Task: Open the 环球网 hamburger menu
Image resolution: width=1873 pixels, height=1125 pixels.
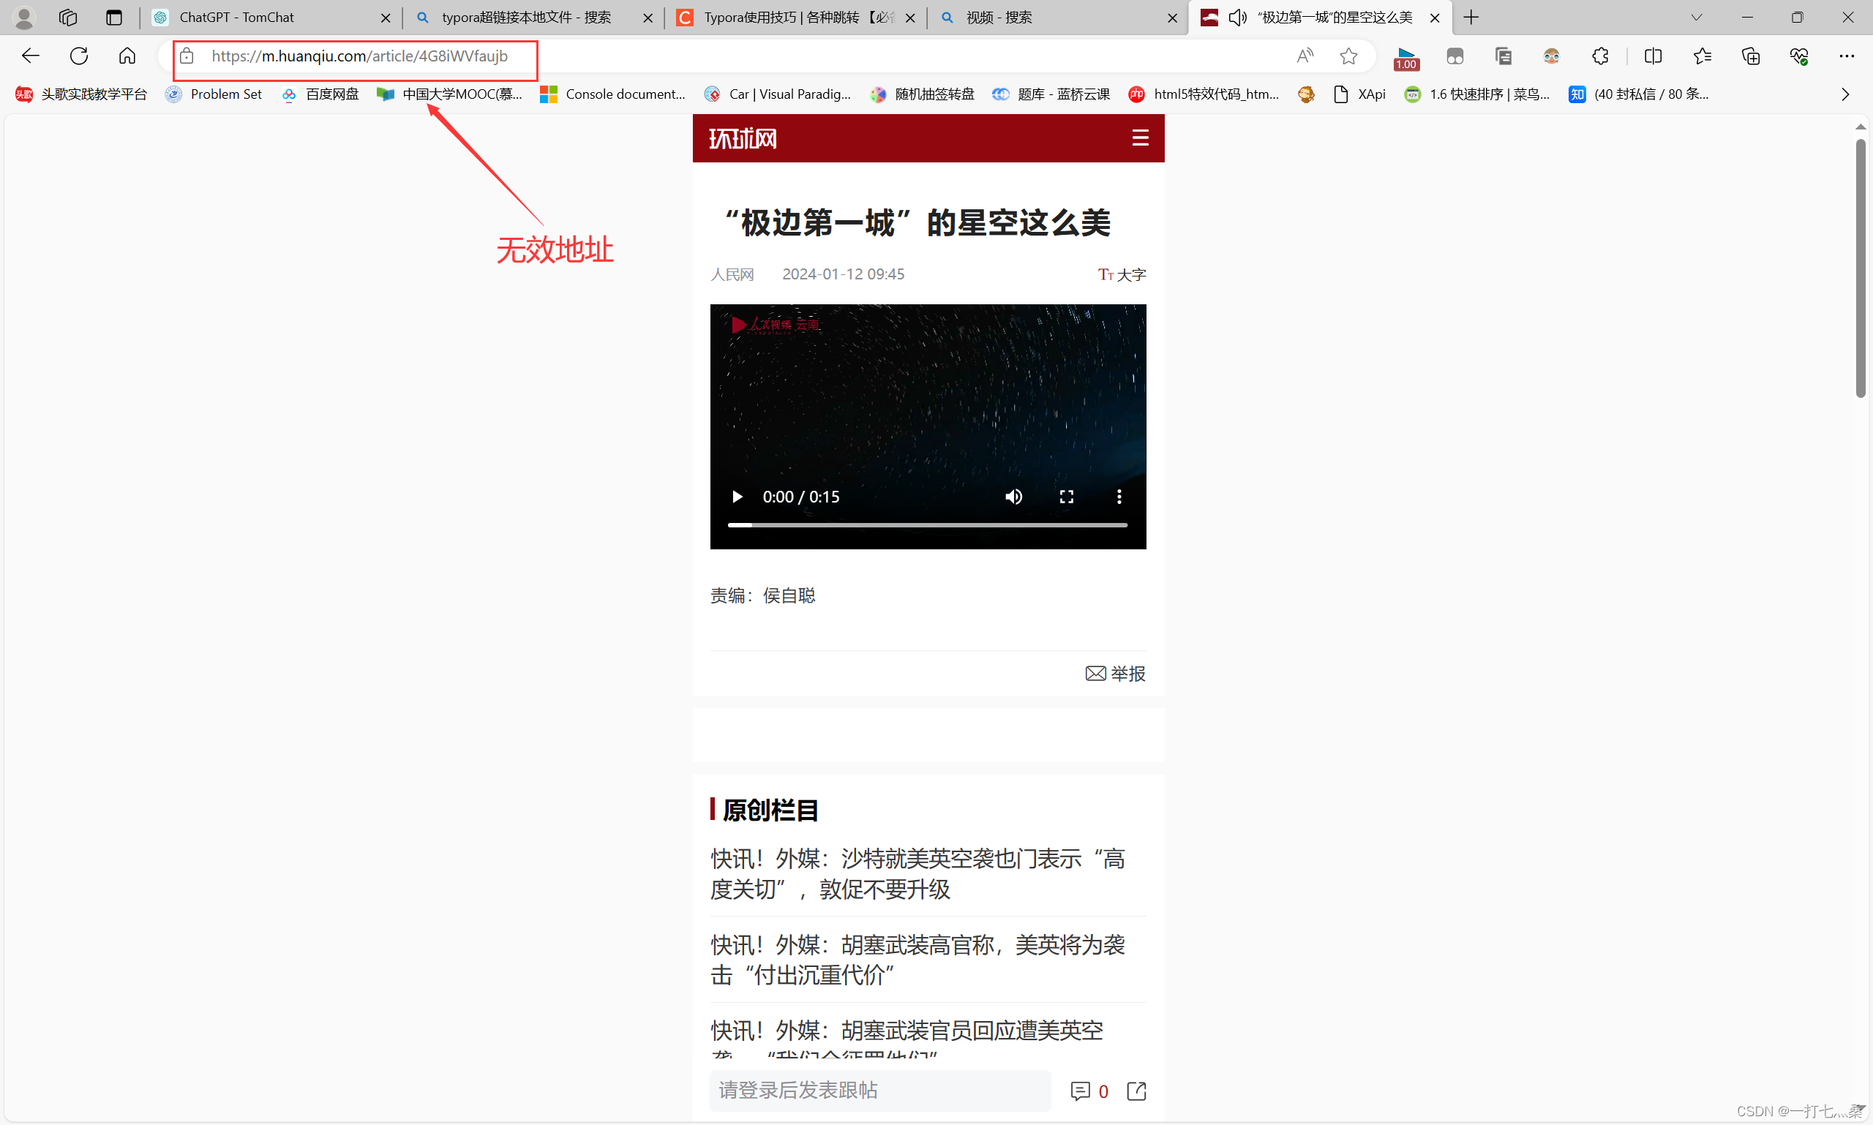Action: (1140, 138)
